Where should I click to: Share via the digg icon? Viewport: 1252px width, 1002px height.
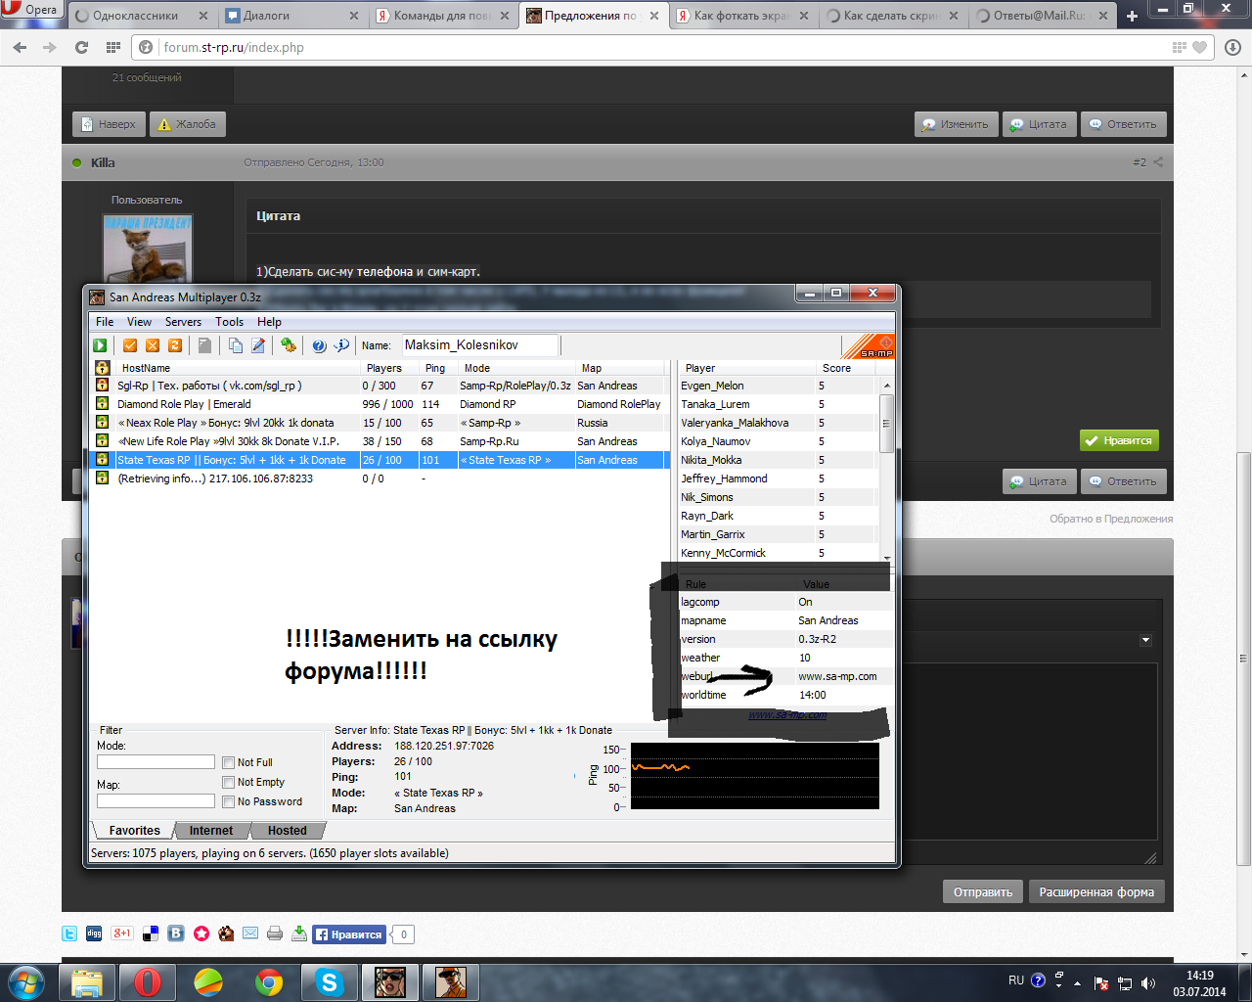pyautogui.click(x=94, y=934)
